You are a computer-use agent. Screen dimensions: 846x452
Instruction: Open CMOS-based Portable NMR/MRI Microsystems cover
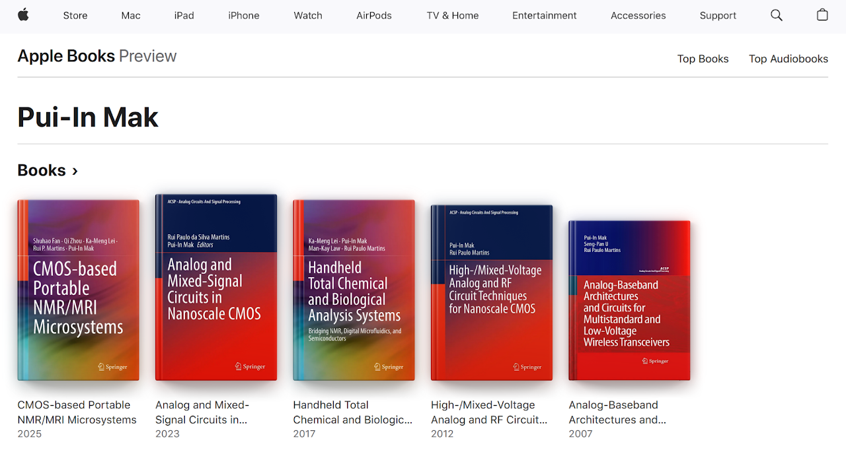point(78,290)
